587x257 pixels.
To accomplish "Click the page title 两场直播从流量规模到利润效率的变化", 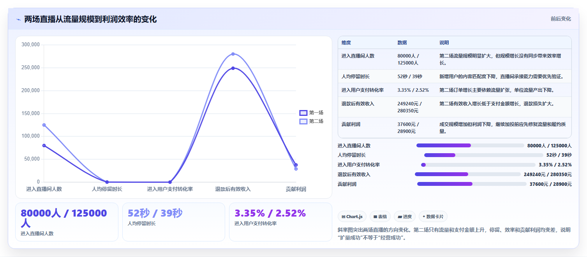I will click(91, 19).
